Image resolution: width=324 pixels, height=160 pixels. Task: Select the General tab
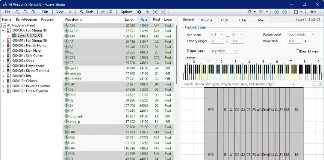(x=188, y=20)
